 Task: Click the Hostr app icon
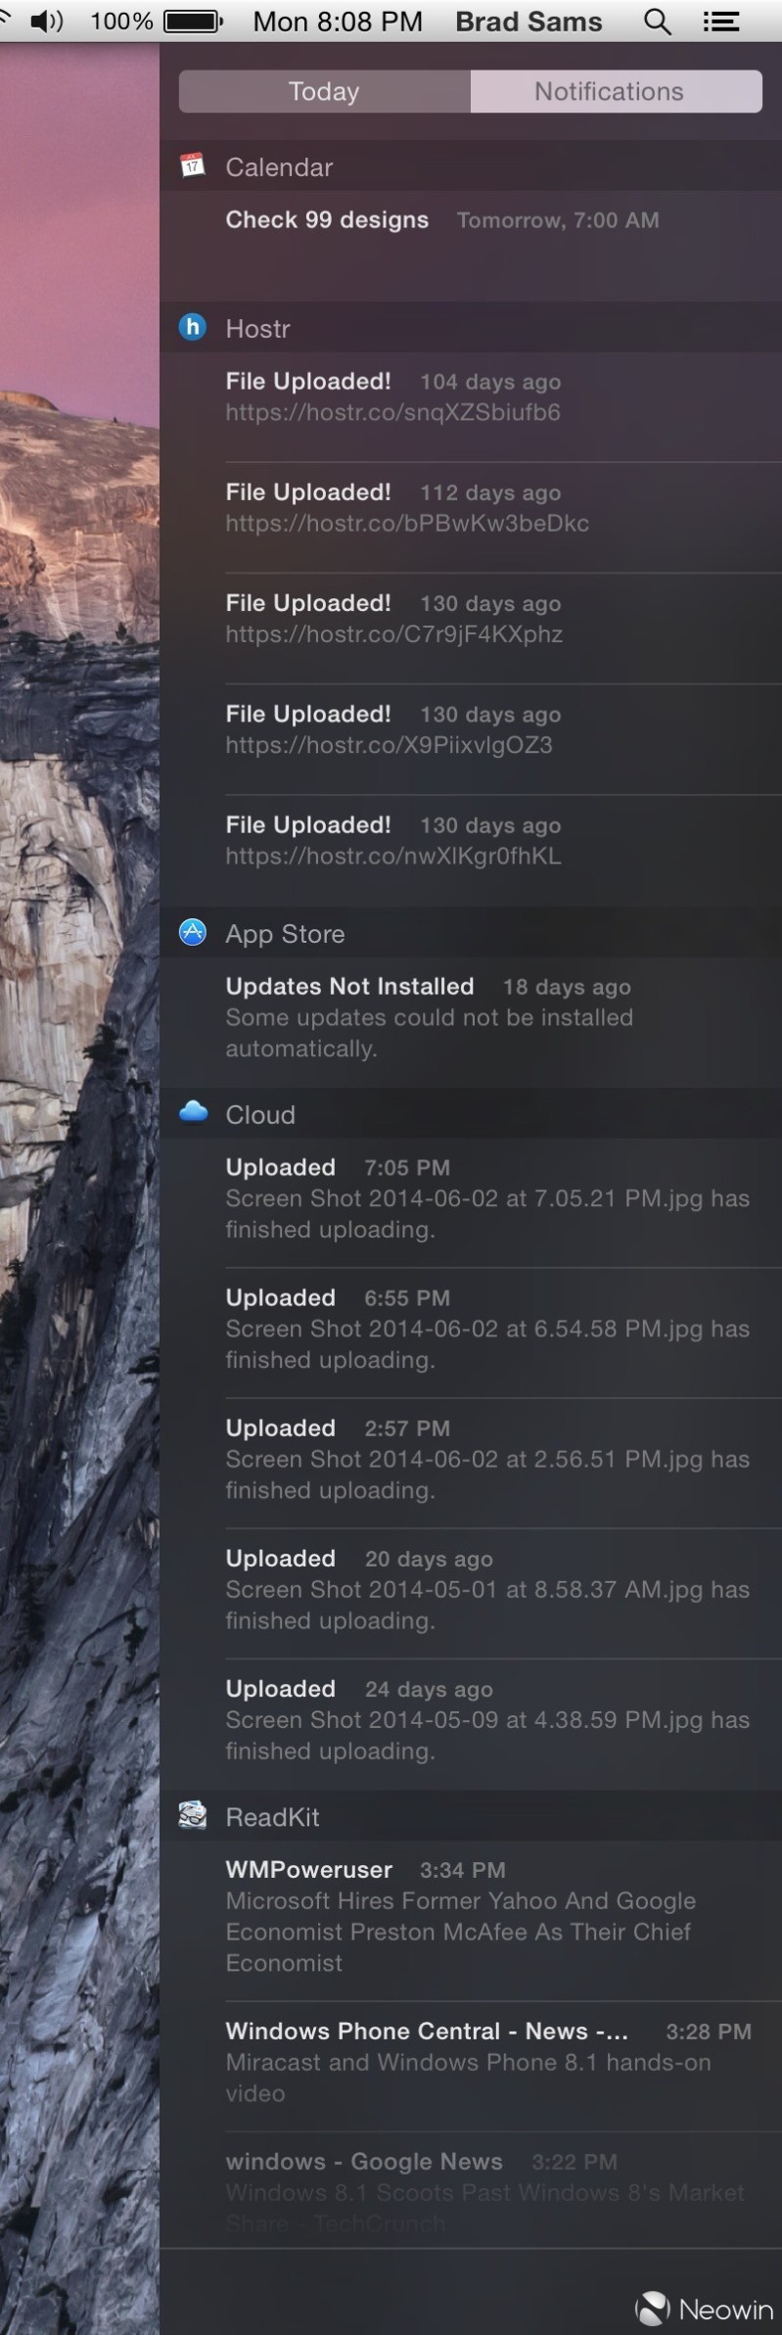coord(193,327)
